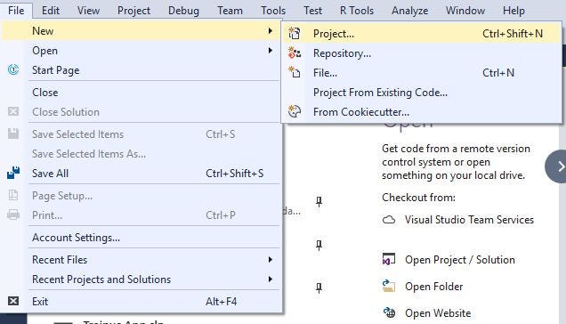Click the Open Project / Solution link
This screenshot has width=566, height=324.
click(x=459, y=260)
